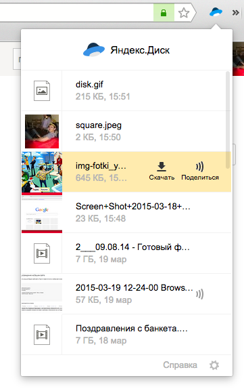
Task: Select Поздравления с банкета.… file name
Action: [x=132, y=329]
